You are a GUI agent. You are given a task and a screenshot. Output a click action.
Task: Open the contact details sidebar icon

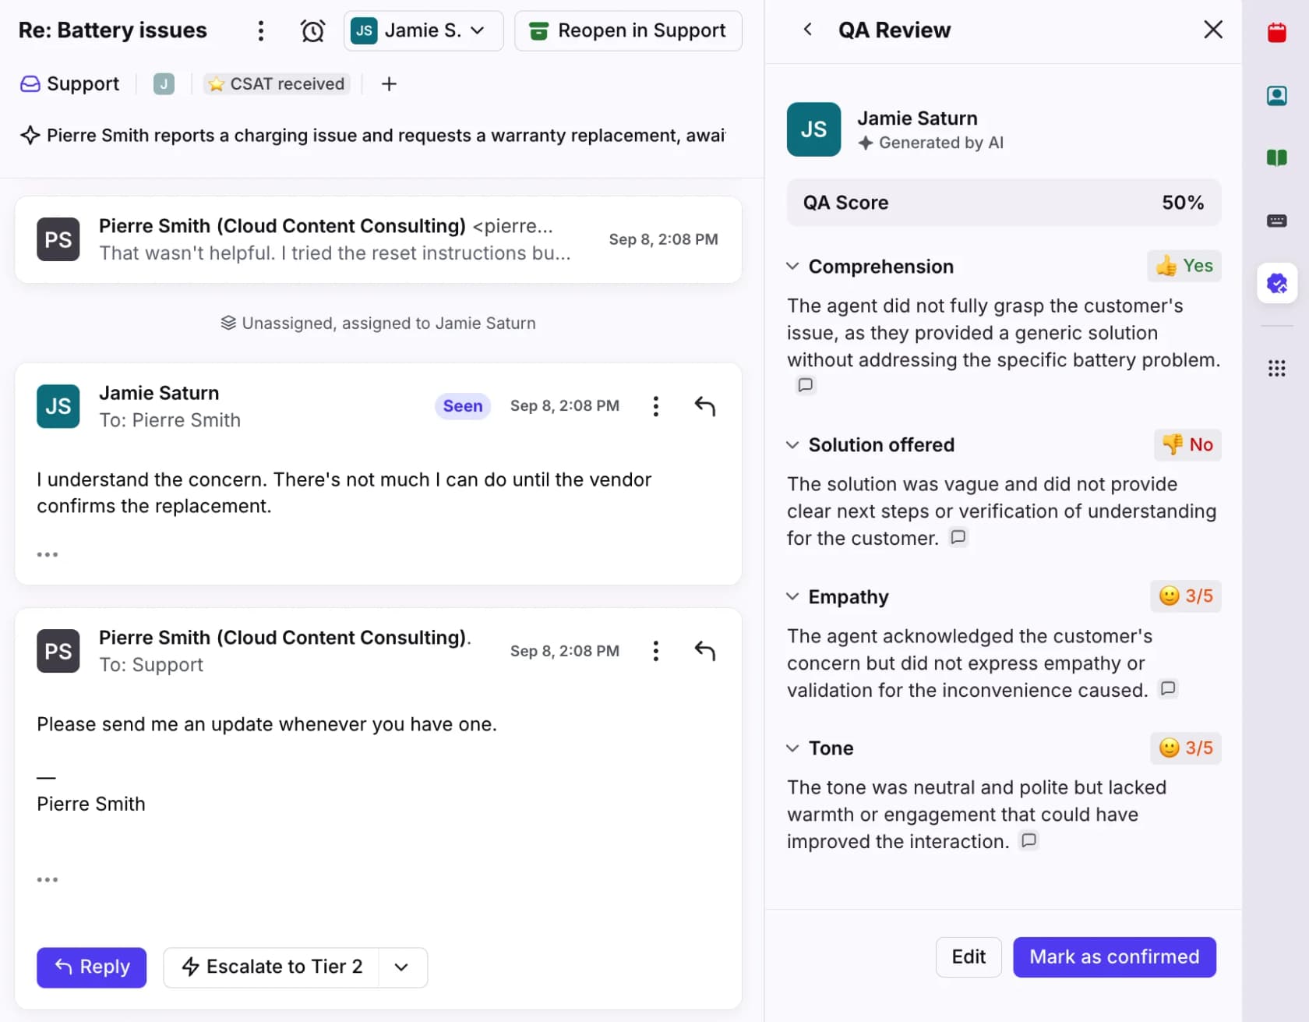tap(1276, 96)
